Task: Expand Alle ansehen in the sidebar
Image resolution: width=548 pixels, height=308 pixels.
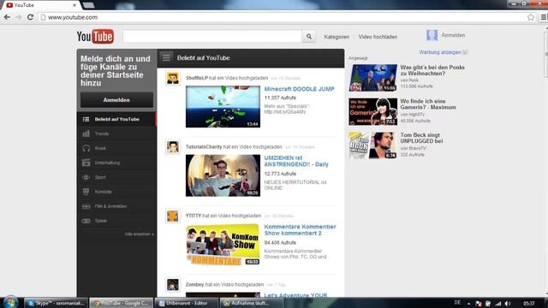Action: tap(139, 234)
